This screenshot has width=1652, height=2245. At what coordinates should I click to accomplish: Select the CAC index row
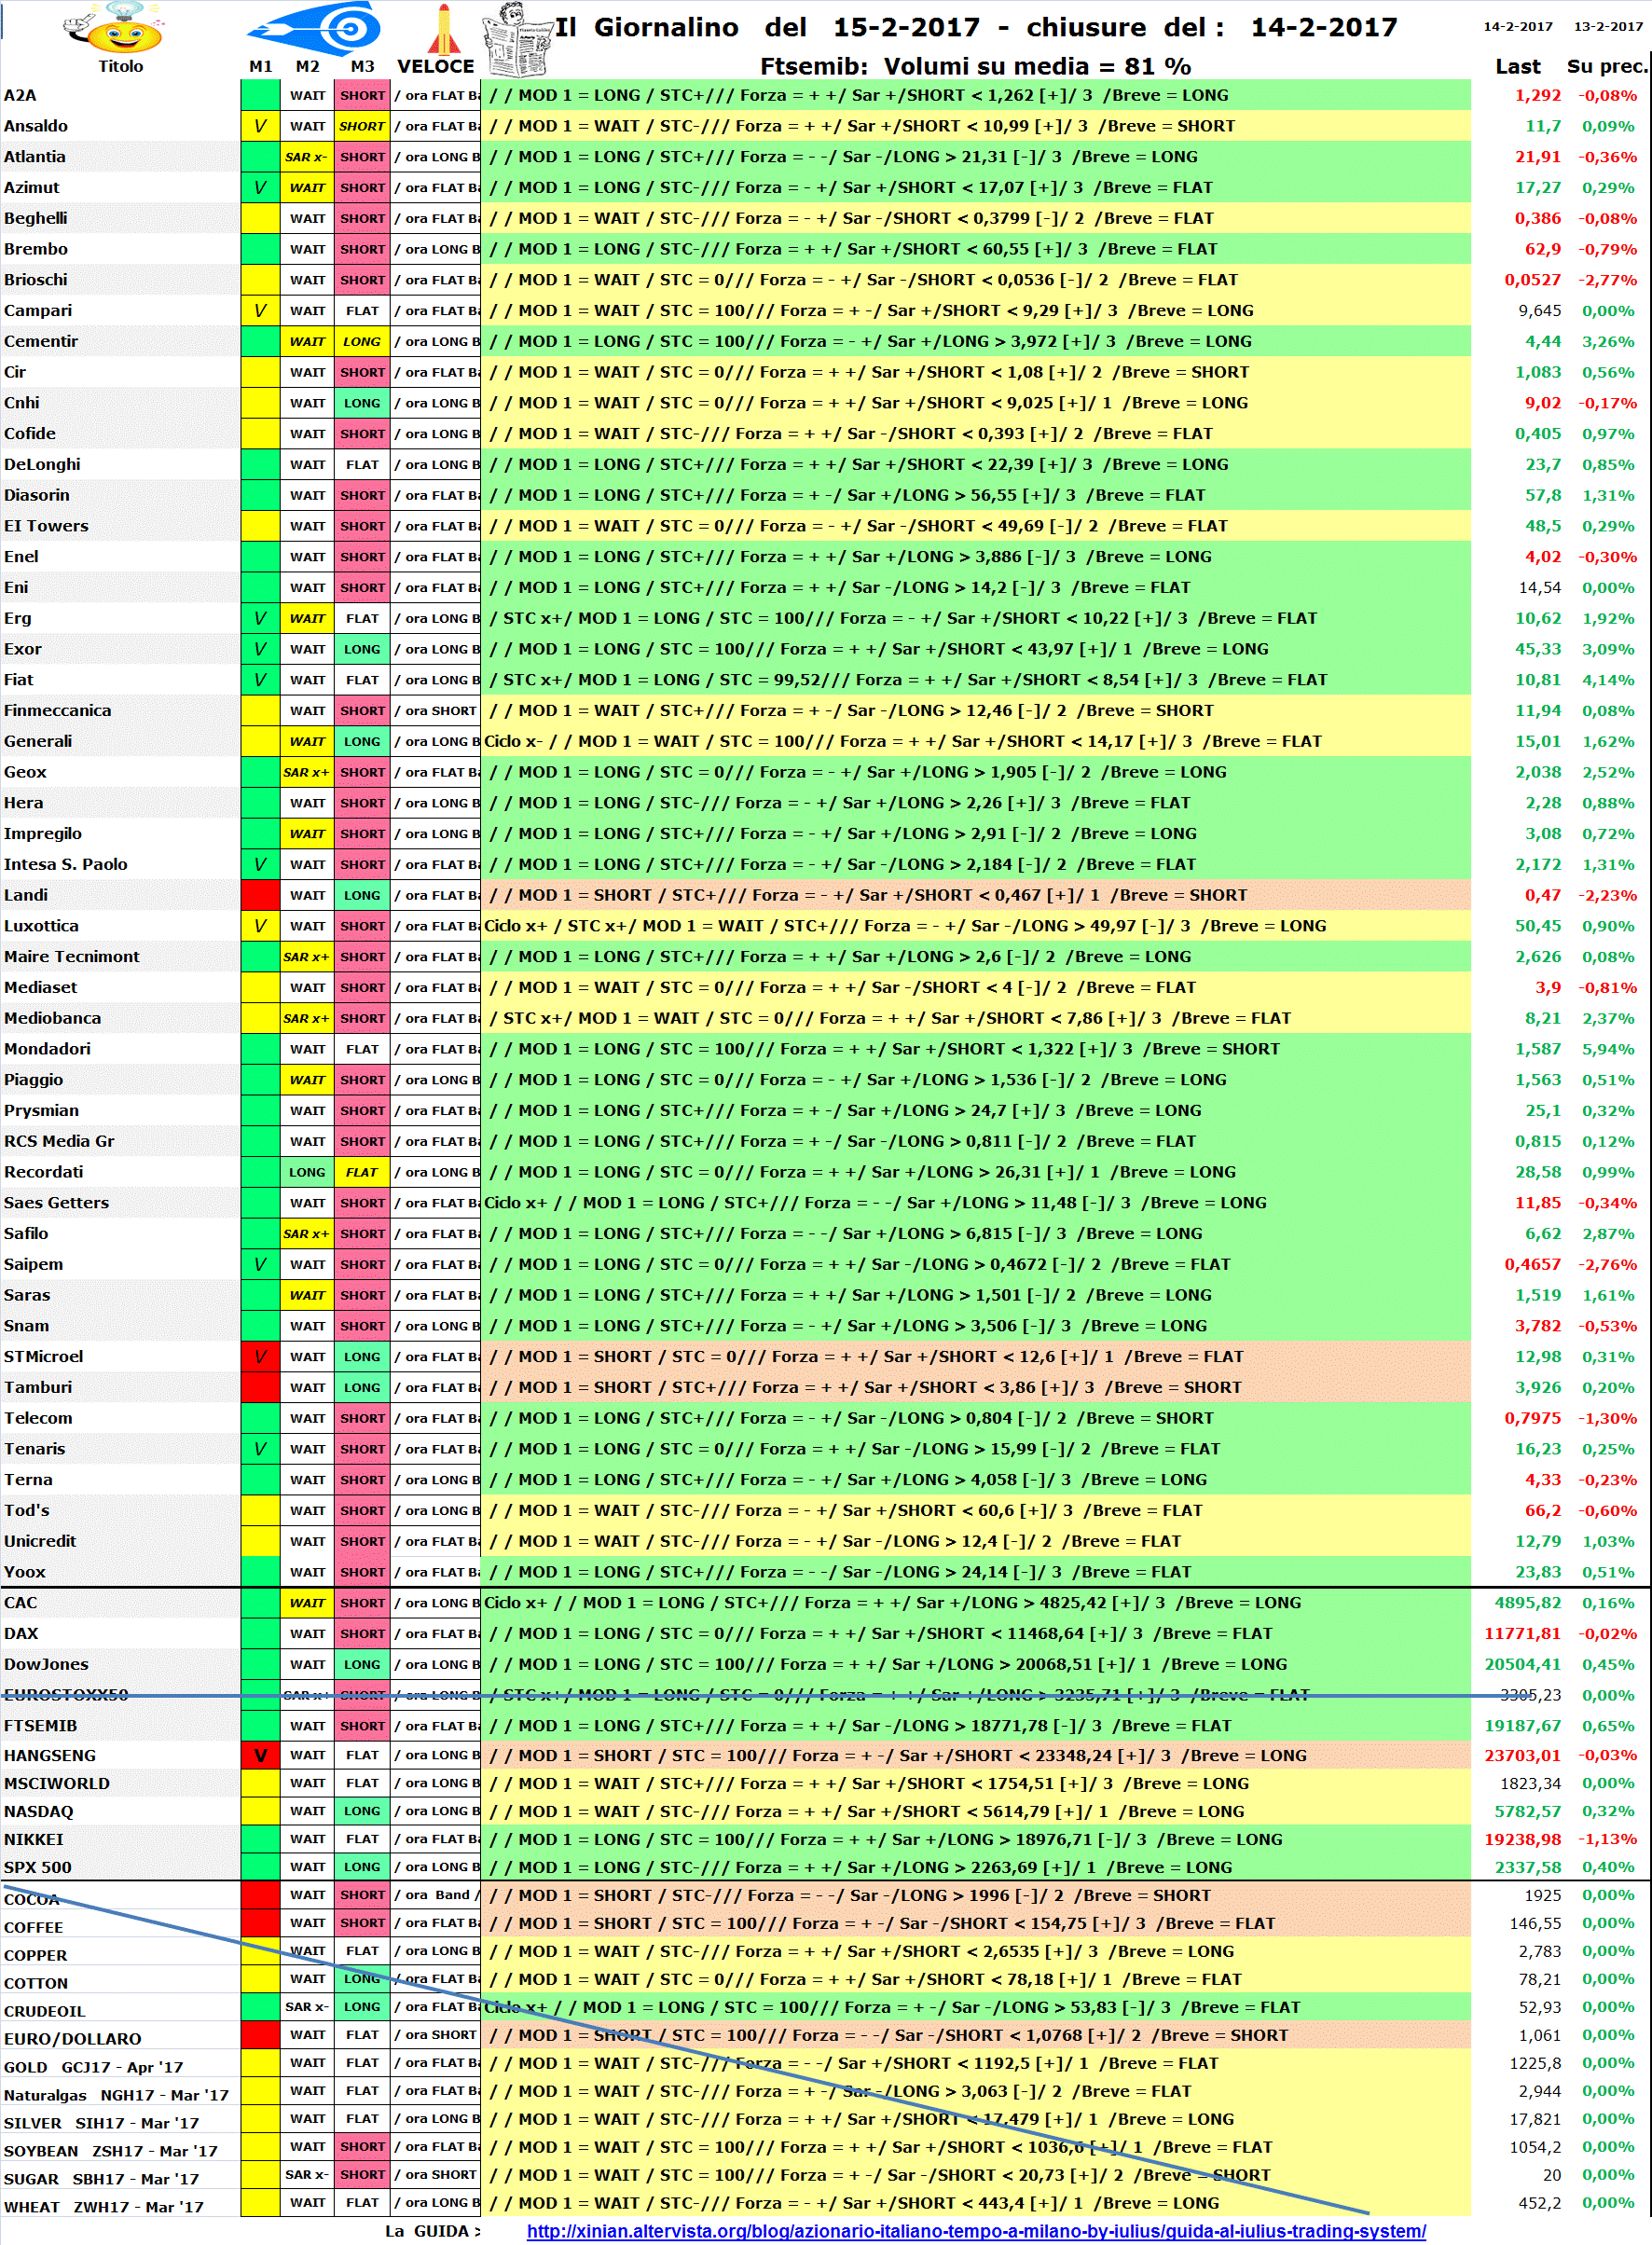pyautogui.click(x=825, y=1602)
